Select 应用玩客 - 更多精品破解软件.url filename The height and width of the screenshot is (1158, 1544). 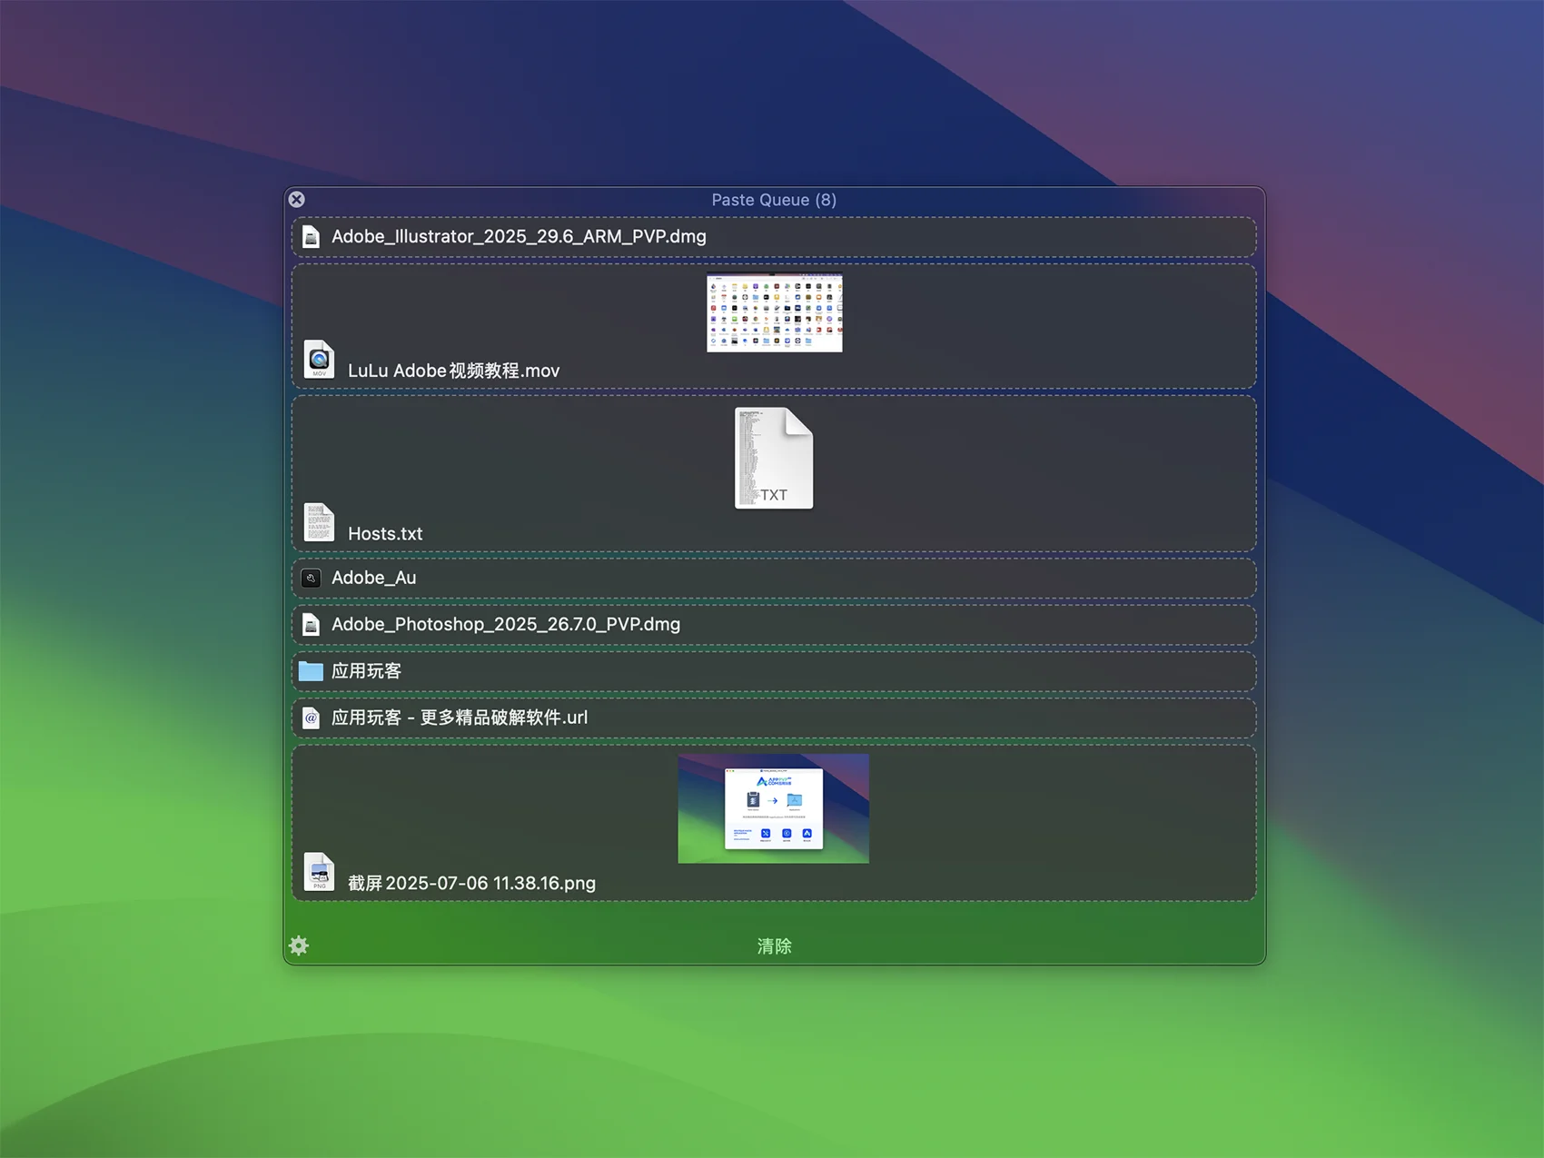point(460,718)
